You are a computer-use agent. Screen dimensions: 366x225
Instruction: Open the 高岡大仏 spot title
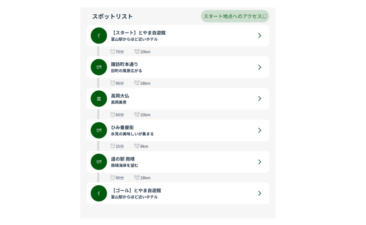[120, 96]
